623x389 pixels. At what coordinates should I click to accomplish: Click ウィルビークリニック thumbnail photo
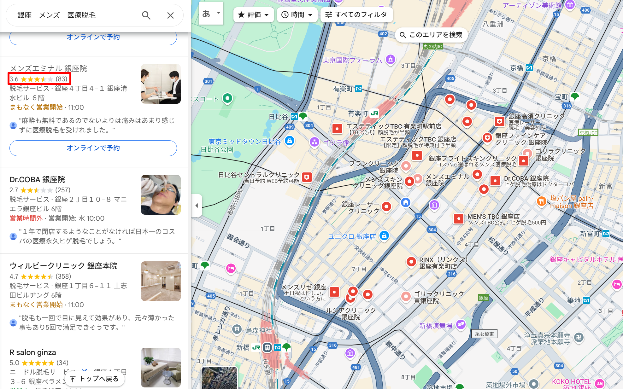(161, 281)
